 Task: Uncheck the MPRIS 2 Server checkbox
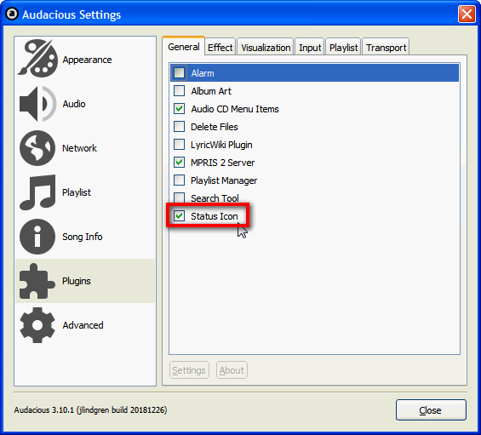(179, 163)
